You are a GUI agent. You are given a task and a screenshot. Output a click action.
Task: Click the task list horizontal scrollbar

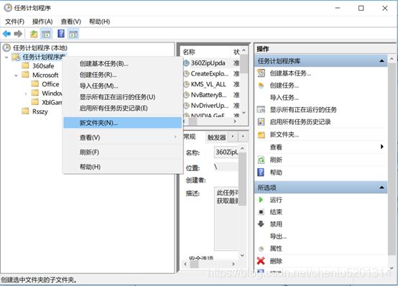click(210, 121)
